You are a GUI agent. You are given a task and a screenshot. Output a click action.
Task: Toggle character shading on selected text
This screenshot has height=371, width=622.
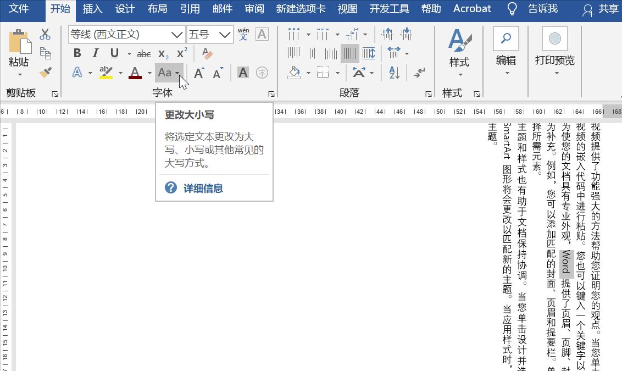[x=243, y=72]
